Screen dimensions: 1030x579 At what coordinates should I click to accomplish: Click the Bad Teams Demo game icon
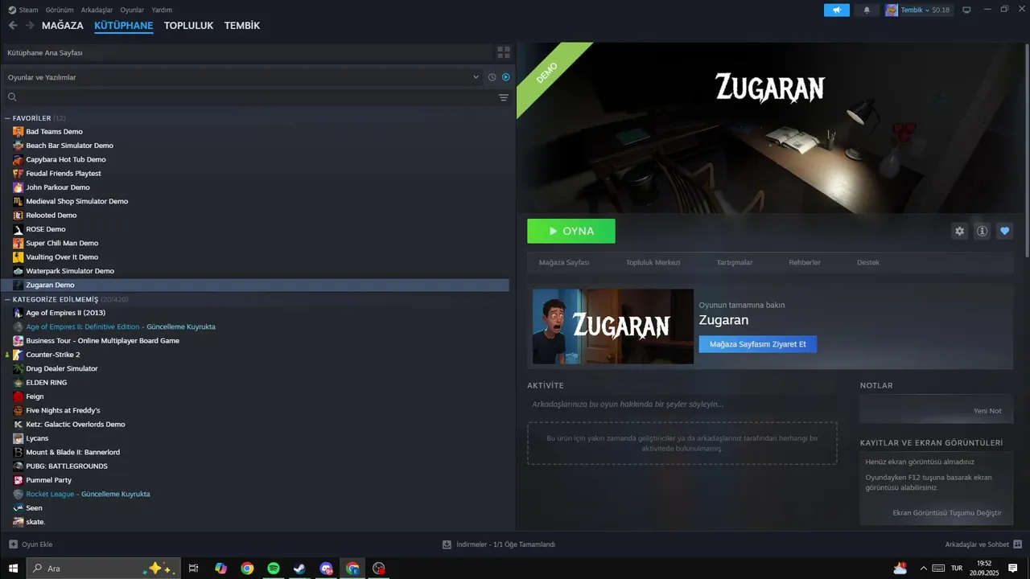[x=19, y=131]
